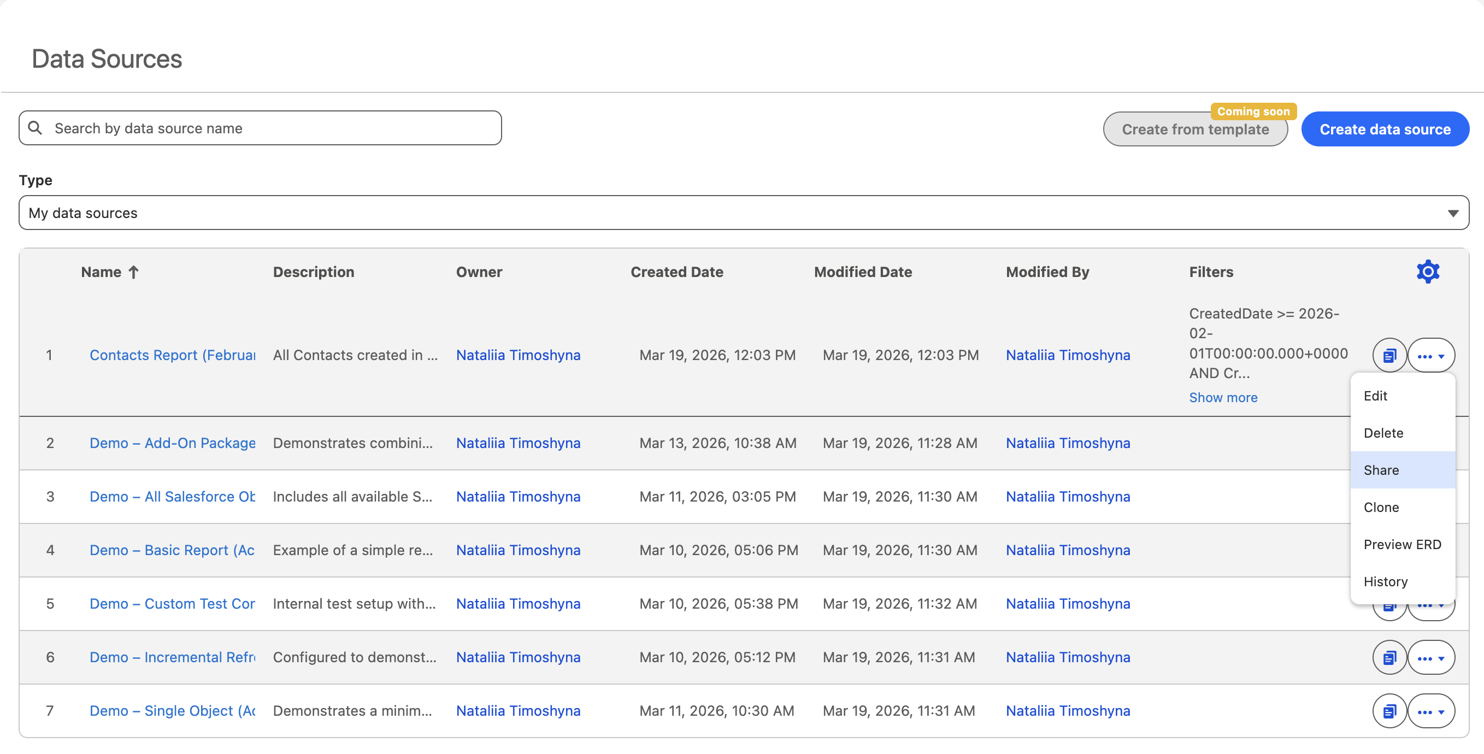The width and height of the screenshot is (1484, 754).
Task: Sort by the Name column arrow
Action: click(134, 272)
